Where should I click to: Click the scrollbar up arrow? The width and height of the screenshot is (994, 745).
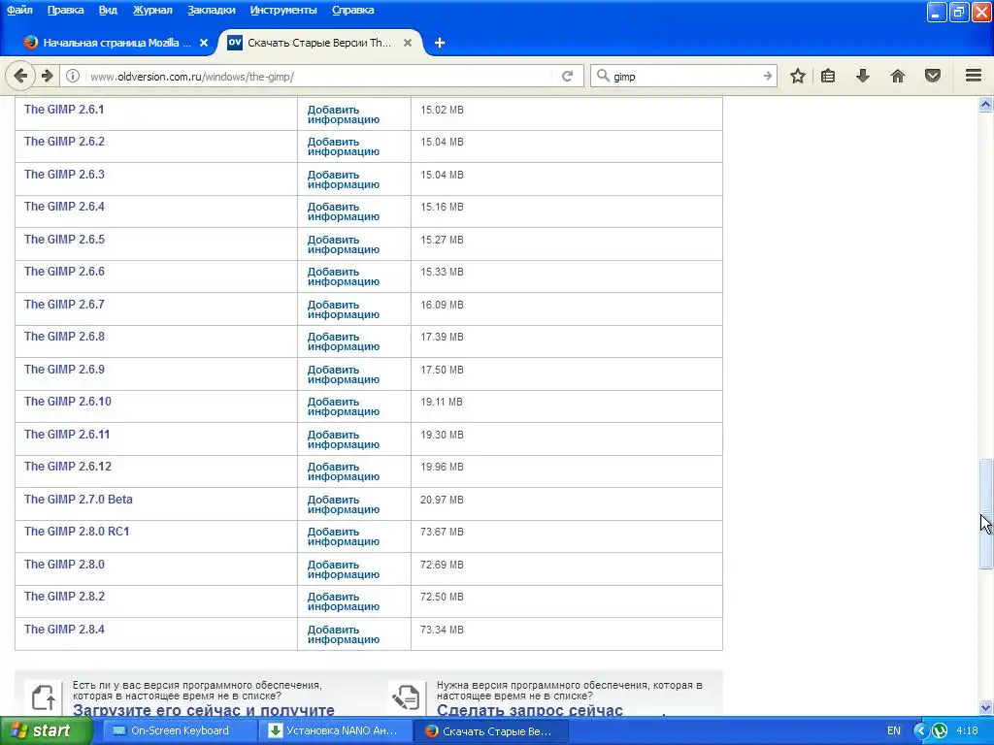(985, 104)
